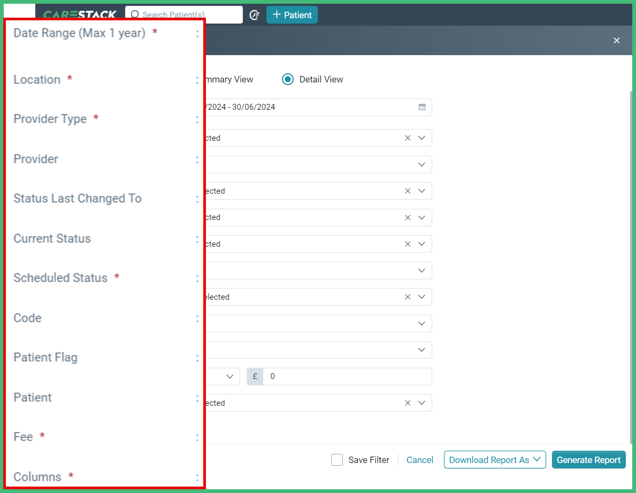Clear Status Last Changed To using the X icon
This screenshot has height=493, width=636.
(x=407, y=217)
